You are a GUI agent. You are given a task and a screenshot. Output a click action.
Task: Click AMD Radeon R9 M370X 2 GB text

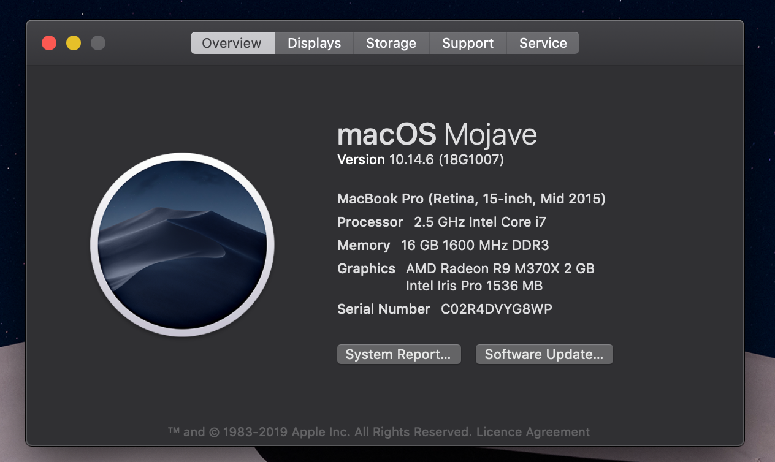(x=500, y=268)
